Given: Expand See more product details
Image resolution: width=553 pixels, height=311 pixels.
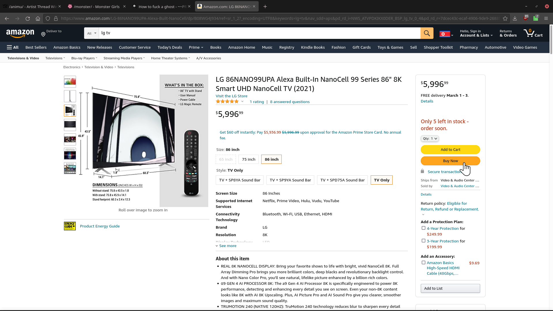Looking at the screenshot, I should 228,246.
